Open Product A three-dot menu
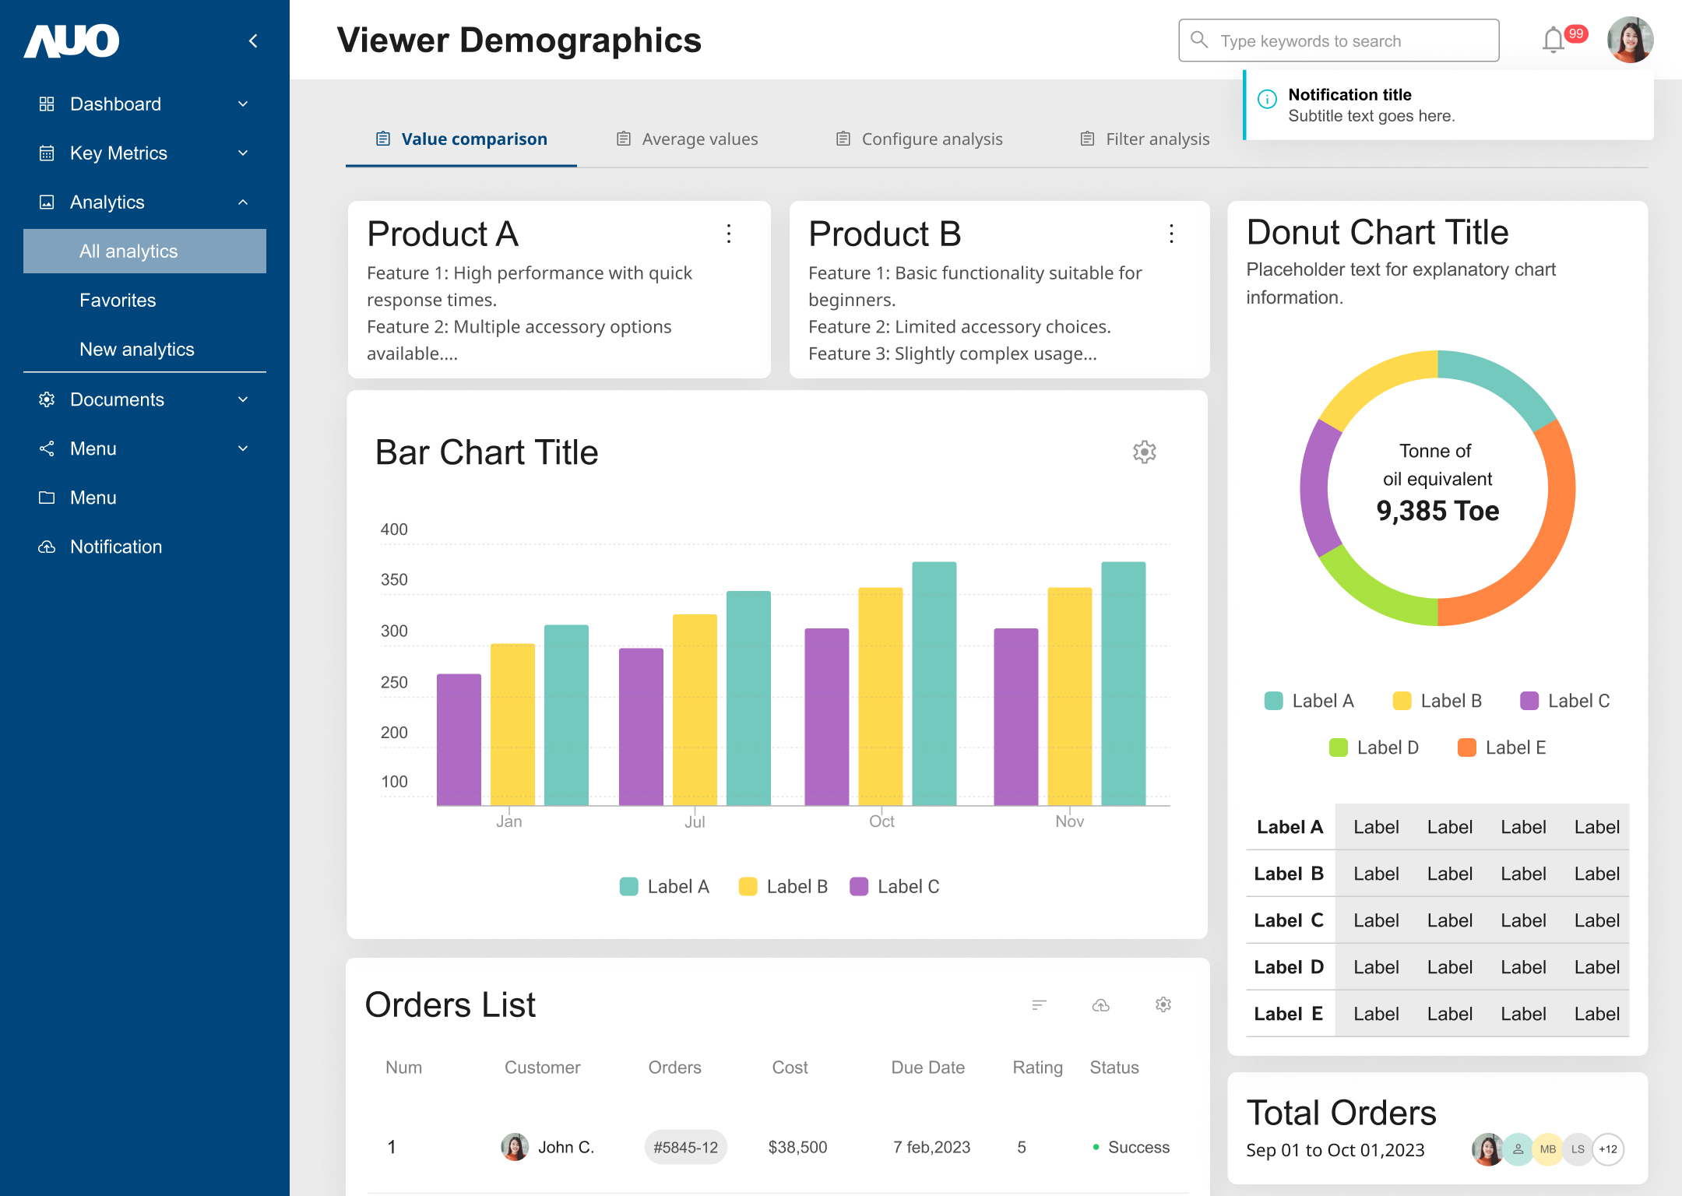1682x1196 pixels. coord(729,234)
